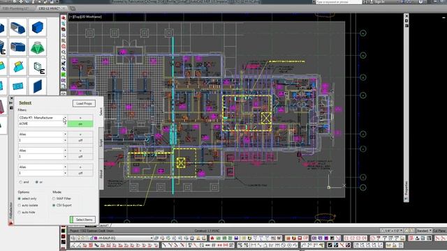Open the third Alias property dropdown

pos(43,167)
